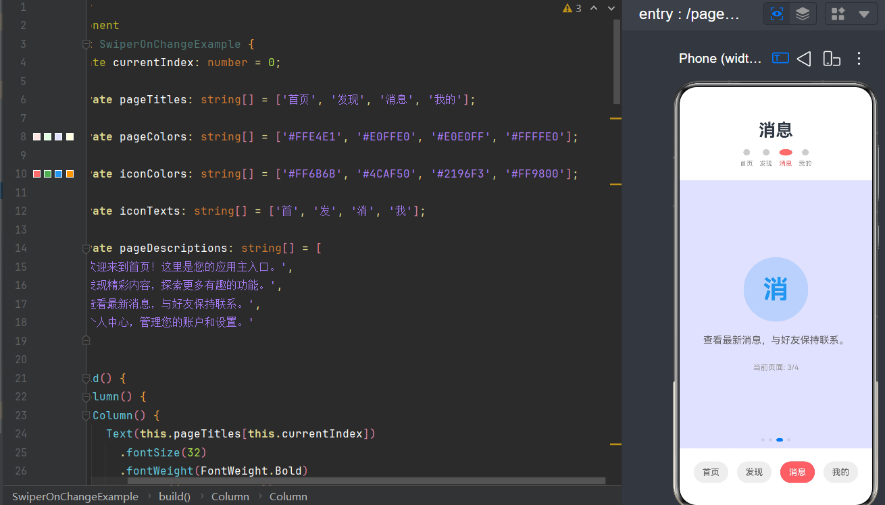Tap the red 消息 indicator under the title
Screen dimensions: 885x505
point(786,153)
